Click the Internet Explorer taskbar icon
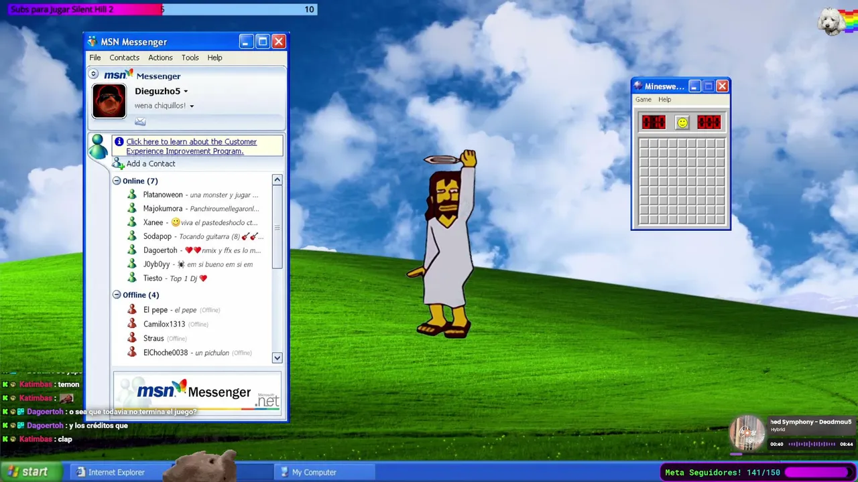858x482 pixels. tap(81, 472)
